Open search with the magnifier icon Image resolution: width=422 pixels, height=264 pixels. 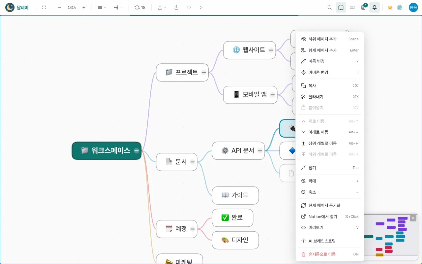pos(330,8)
